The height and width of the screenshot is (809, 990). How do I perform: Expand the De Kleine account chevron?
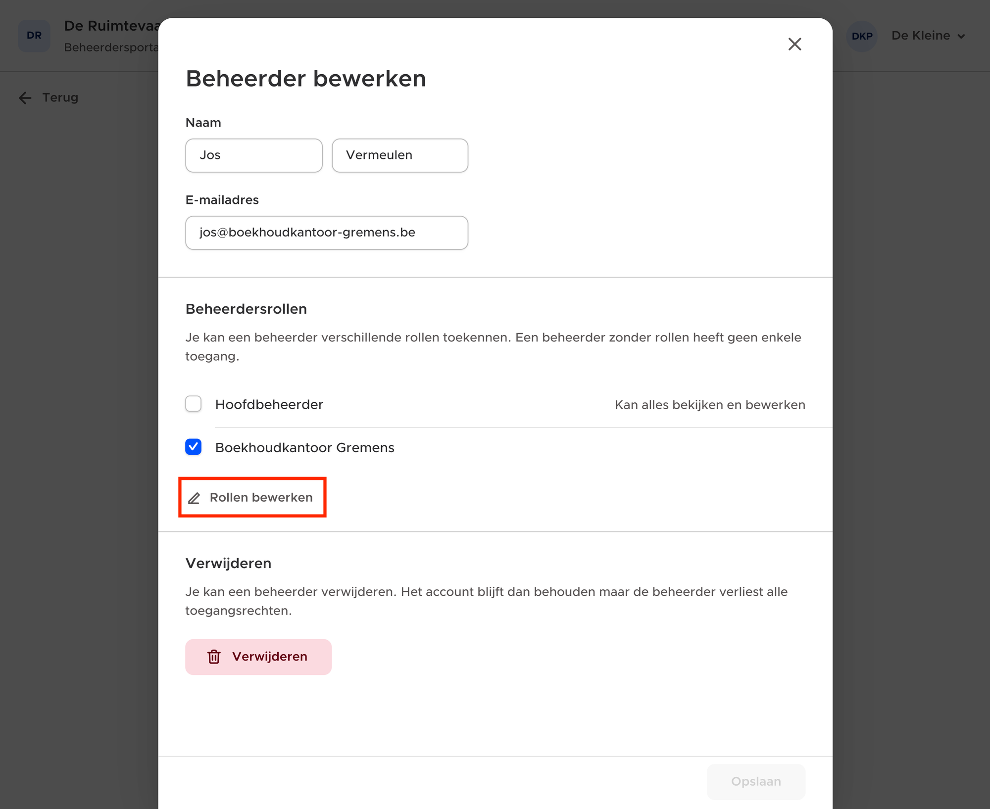coord(961,36)
